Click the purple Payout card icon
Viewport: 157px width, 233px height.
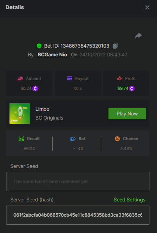[69, 78]
